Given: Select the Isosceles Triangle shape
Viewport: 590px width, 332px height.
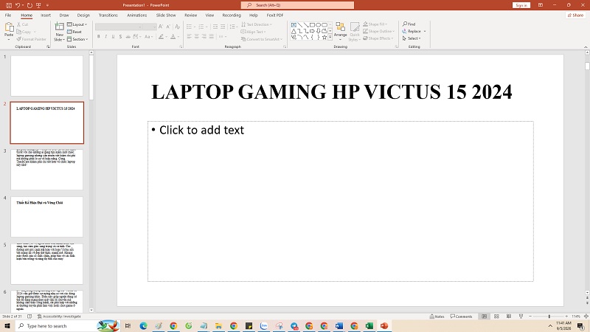Looking at the screenshot, I should 294,31.
